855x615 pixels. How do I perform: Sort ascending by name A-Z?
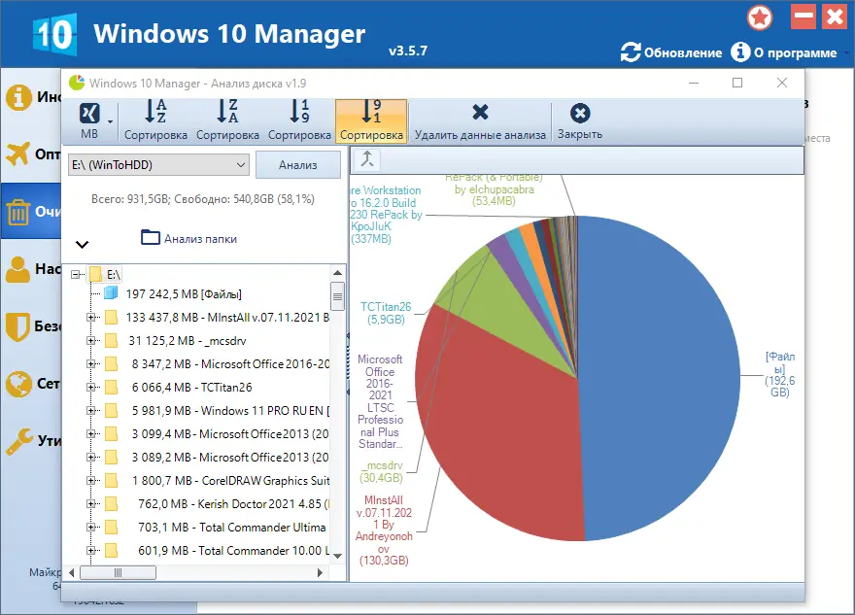pyautogui.click(x=155, y=121)
